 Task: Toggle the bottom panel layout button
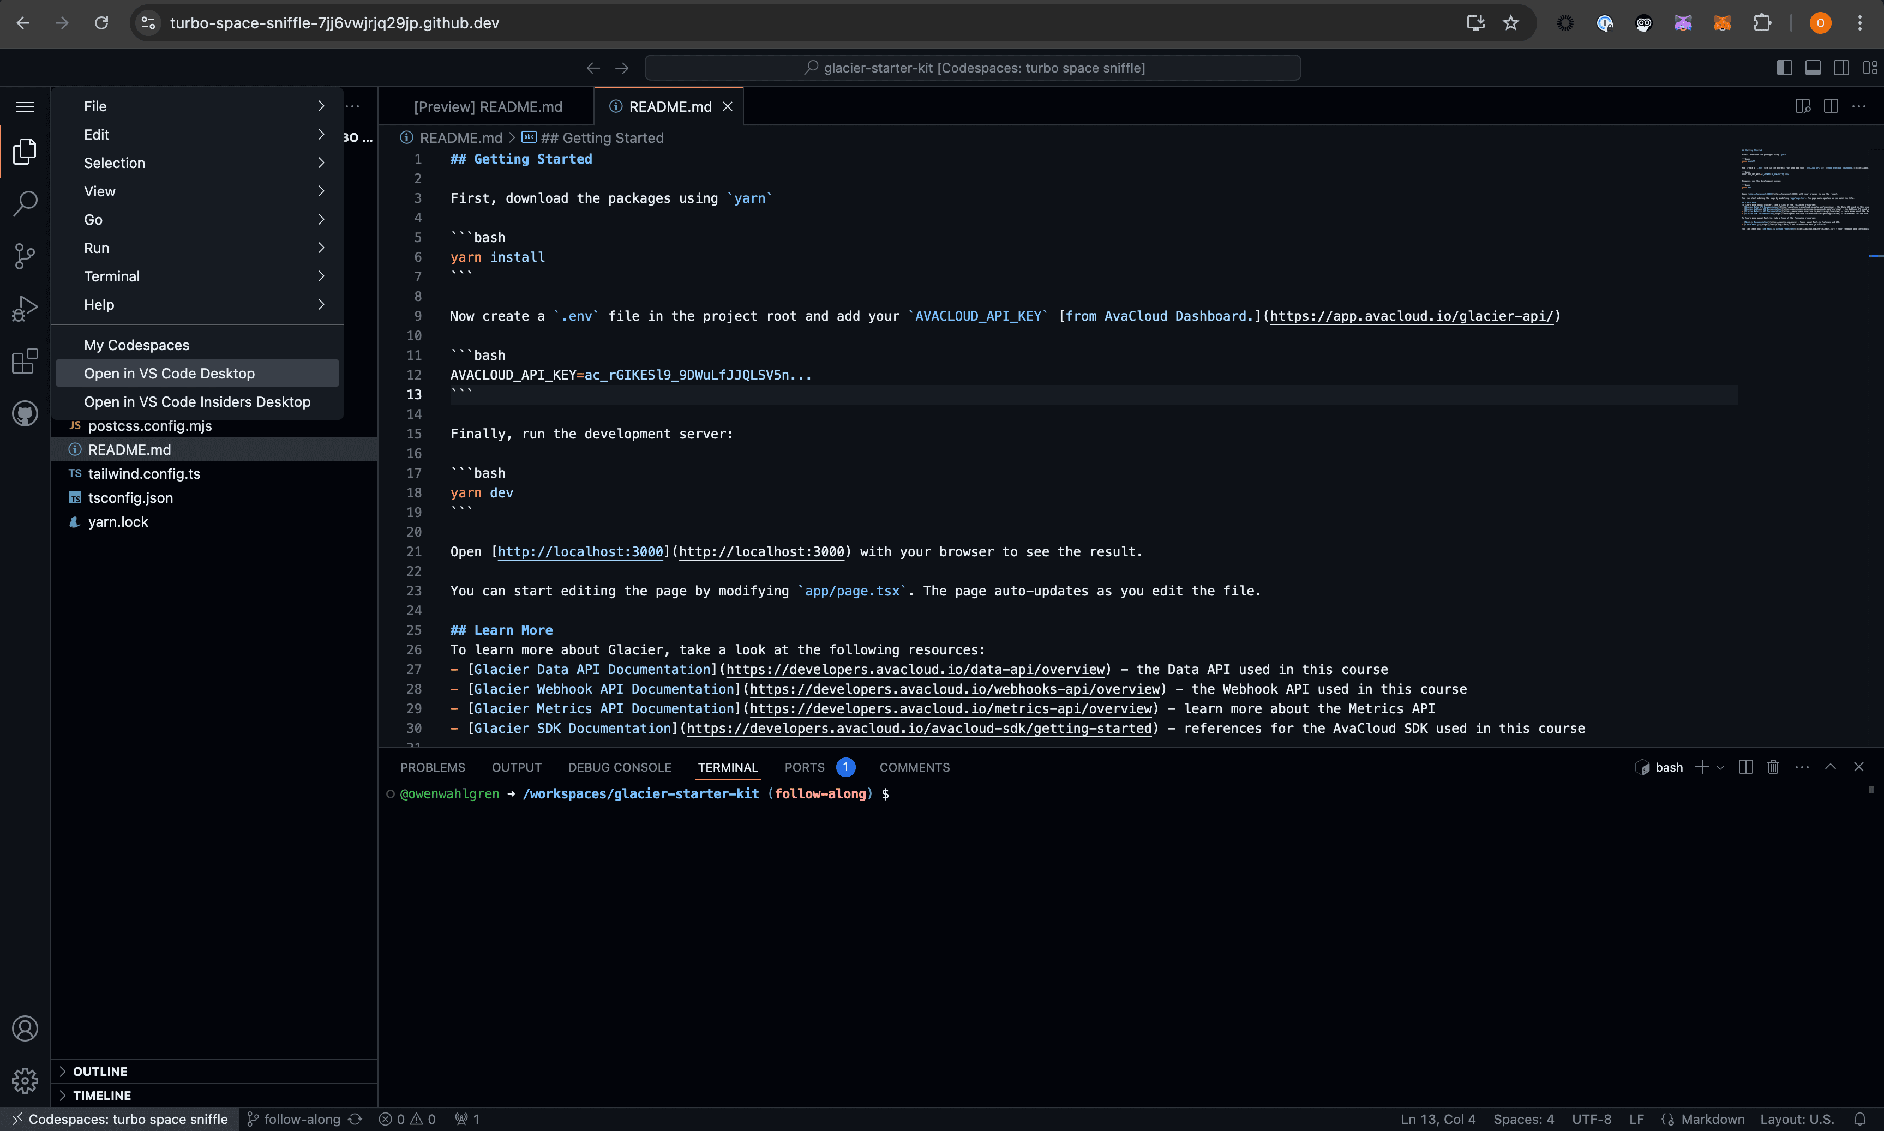point(1813,68)
